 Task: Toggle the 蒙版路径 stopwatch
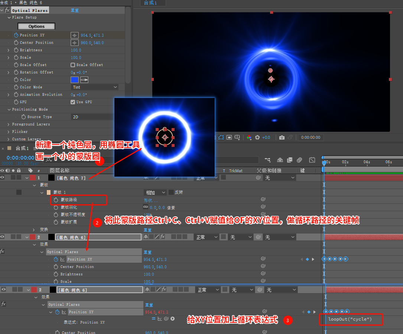(56, 200)
